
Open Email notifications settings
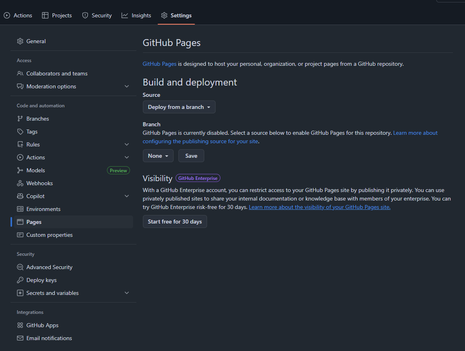(x=73, y=338)
